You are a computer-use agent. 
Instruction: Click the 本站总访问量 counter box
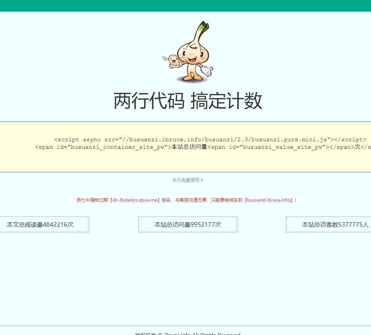click(187, 224)
